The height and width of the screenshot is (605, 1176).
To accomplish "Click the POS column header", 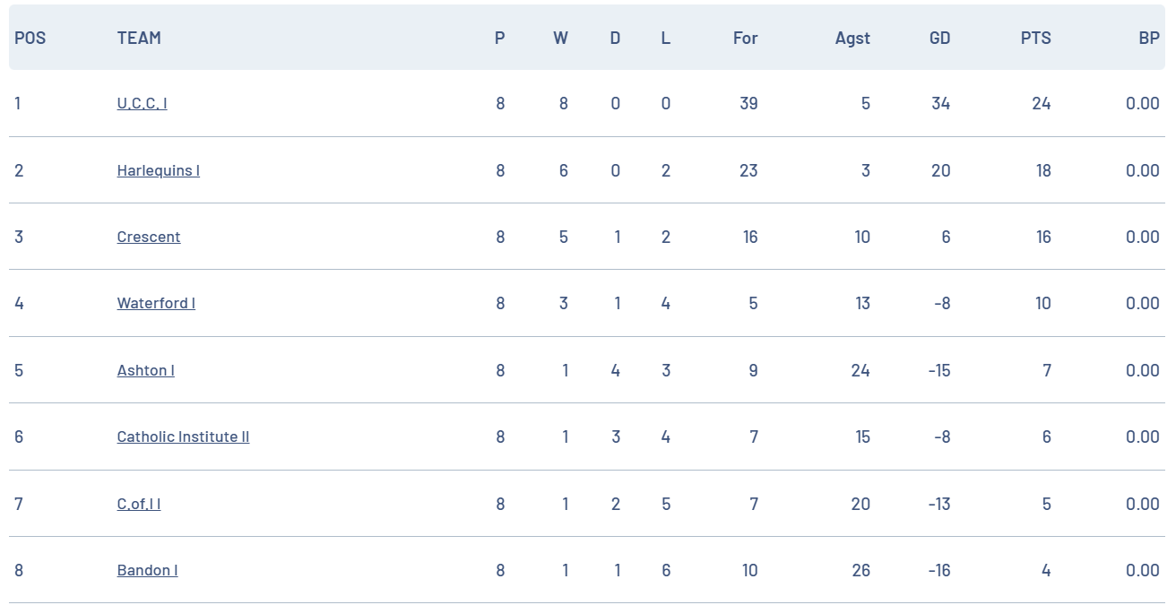I will [30, 38].
